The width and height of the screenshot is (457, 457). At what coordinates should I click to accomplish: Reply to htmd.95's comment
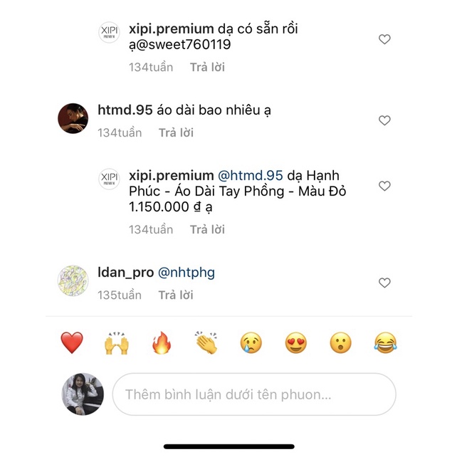[176, 132]
